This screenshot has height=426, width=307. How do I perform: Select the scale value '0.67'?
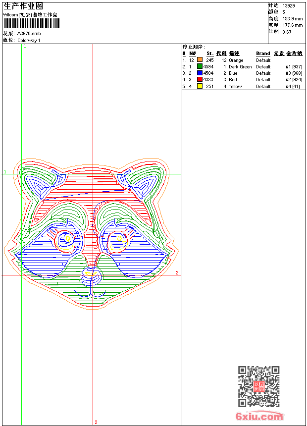point(287,32)
